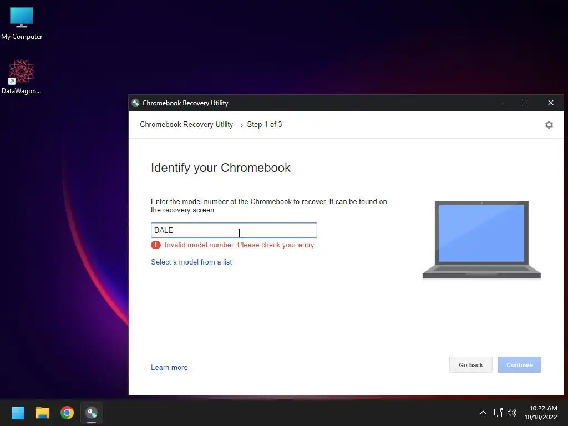The image size is (568, 426).
Task: Click the red invalid model error icon
Action: point(156,245)
